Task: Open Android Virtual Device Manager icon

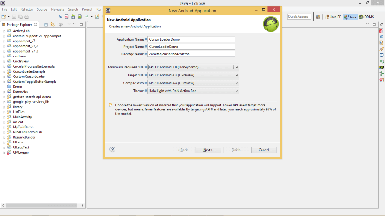Action: [x=80, y=17]
